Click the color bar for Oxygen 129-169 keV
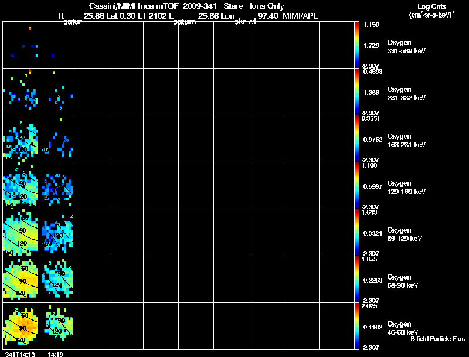Viewport: 469px width, 357px height. coord(356,186)
